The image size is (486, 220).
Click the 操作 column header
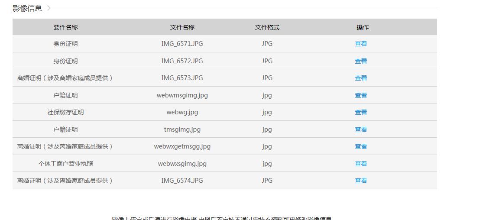pos(363,27)
